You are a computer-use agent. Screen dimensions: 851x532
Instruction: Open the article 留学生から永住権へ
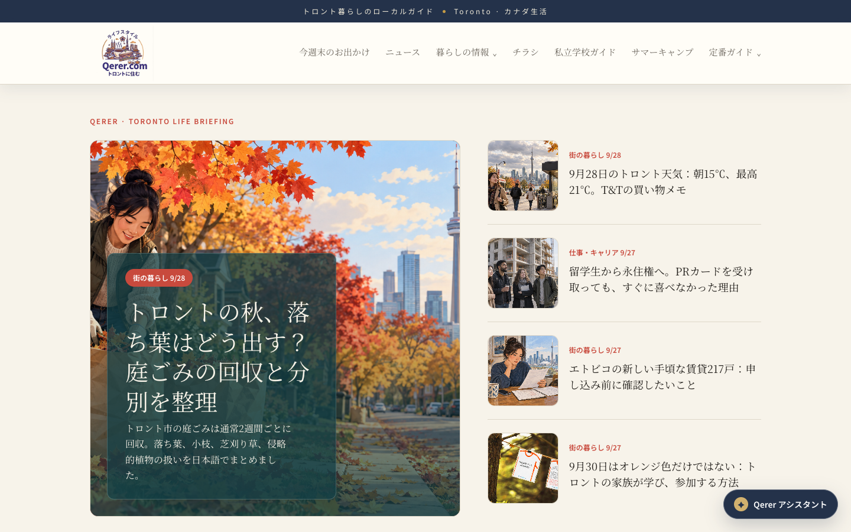tap(661, 280)
